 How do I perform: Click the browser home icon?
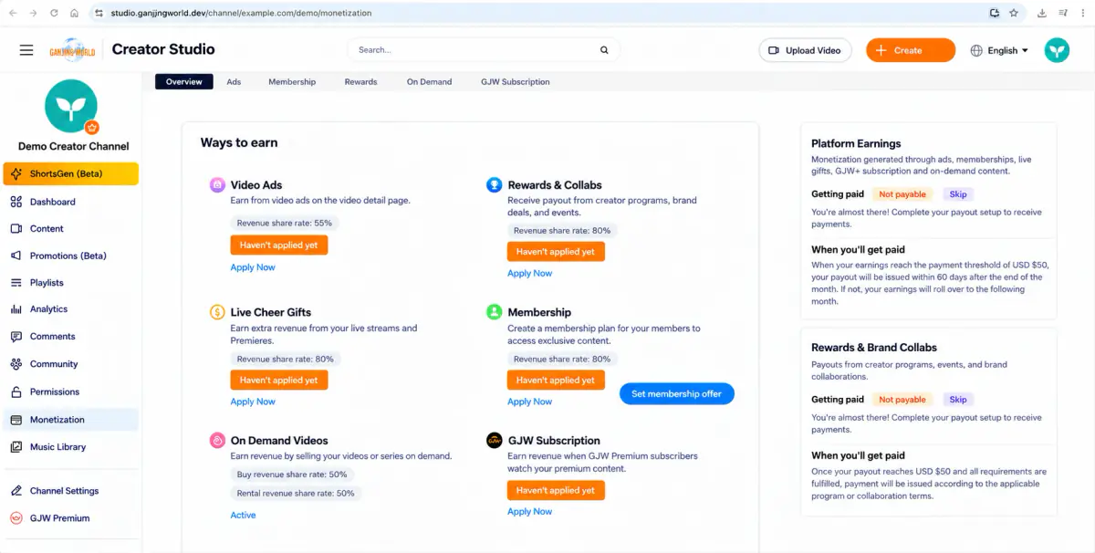(x=74, y=13)
